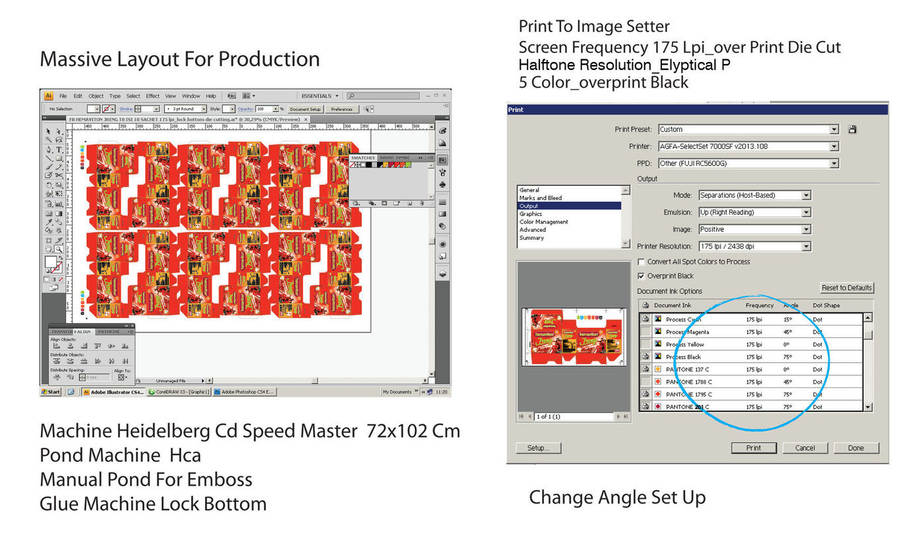Screen dimensions: 923x539
Task: Open the File menu in Illustrator
Action: (x=63, y=96)
